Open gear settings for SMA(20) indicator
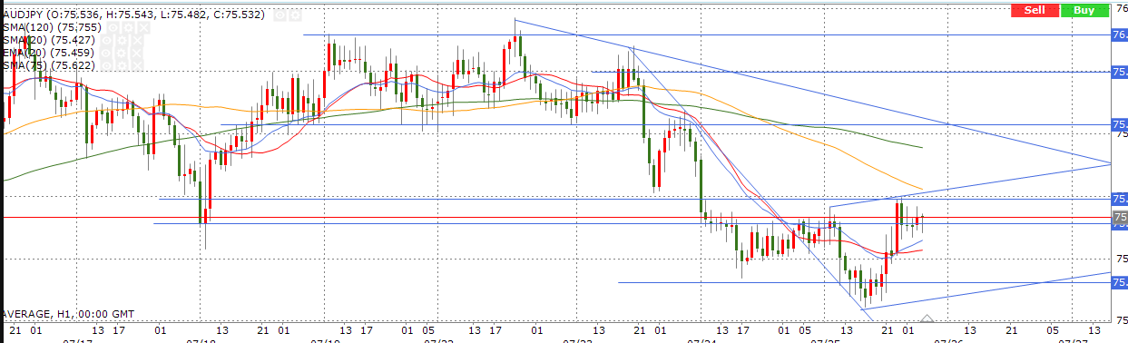Screen dimensions: 1128x343 (122, 41)
